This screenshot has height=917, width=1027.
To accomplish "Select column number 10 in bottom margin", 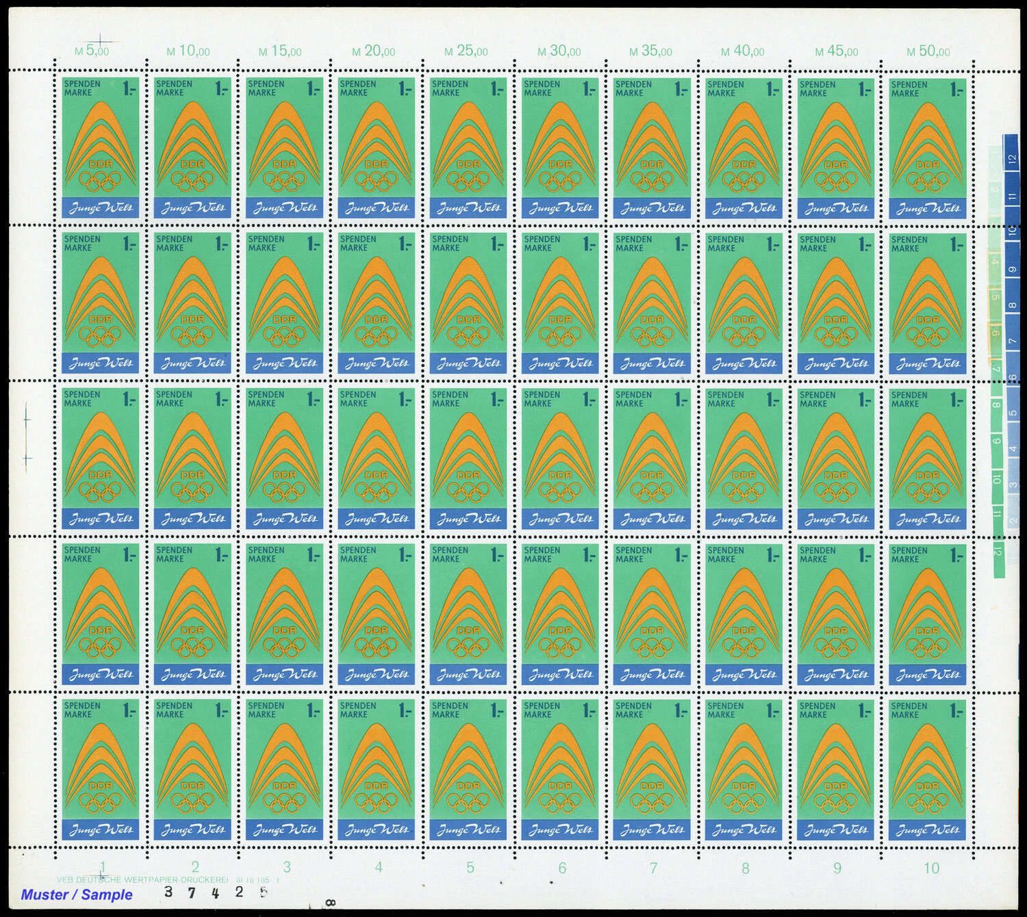I will [931, 868].
